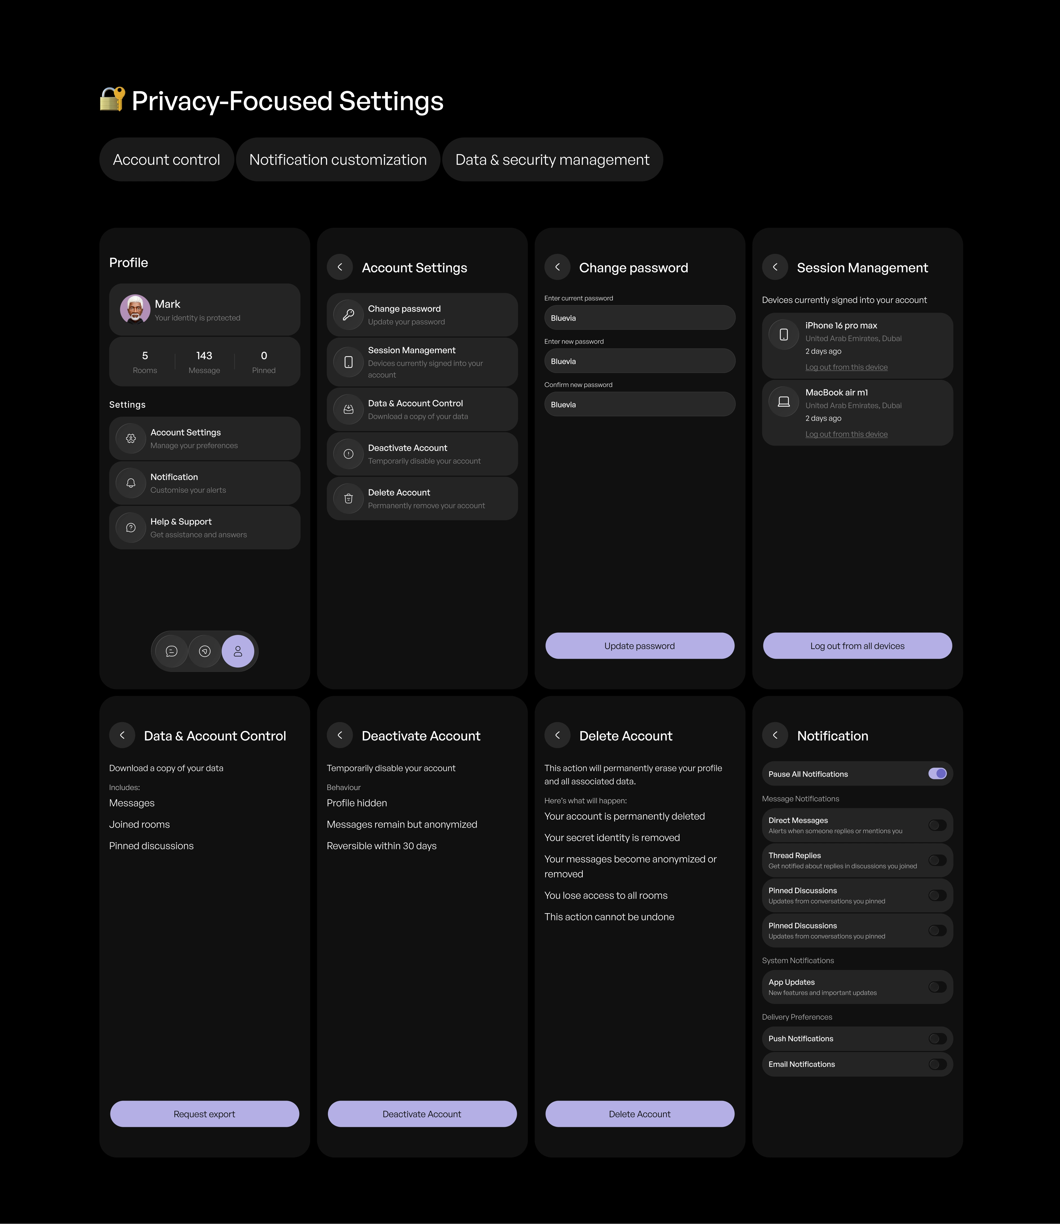Open the chat bubble tab in bottom nav

pyautogui.click(x=171, y=651)
